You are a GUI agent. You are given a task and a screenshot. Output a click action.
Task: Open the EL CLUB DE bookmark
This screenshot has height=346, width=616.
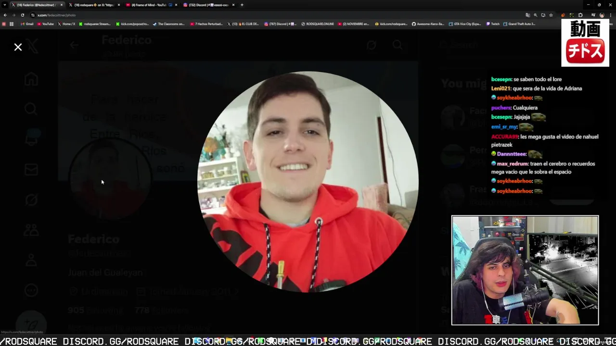click(x=243, y=24)
